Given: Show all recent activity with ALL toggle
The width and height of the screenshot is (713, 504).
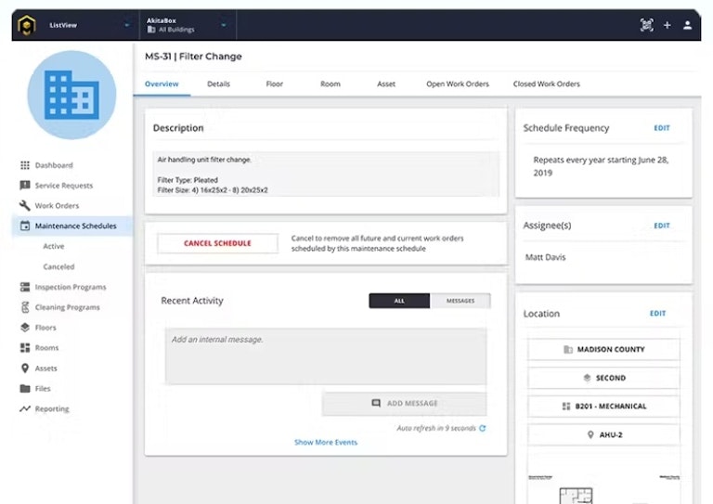Looking at the screenshot, I should tap(399, 301).
